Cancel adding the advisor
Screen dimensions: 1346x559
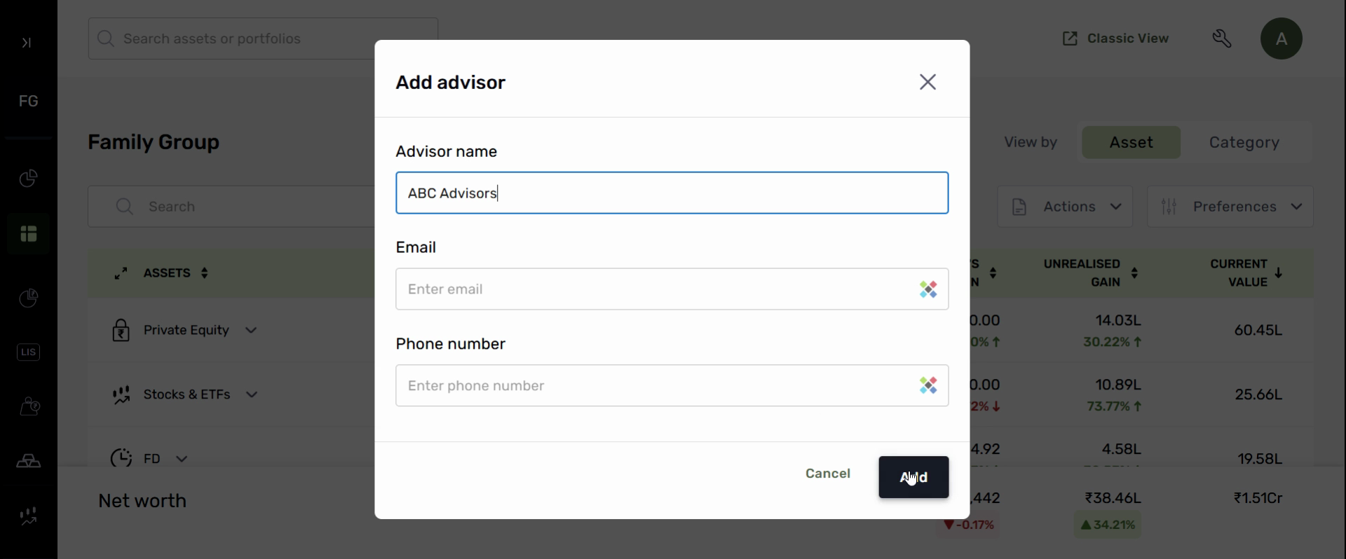click(x=827, y=474)
